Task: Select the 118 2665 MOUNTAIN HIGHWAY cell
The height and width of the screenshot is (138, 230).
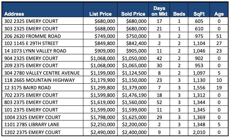Action: coord(43,80)
